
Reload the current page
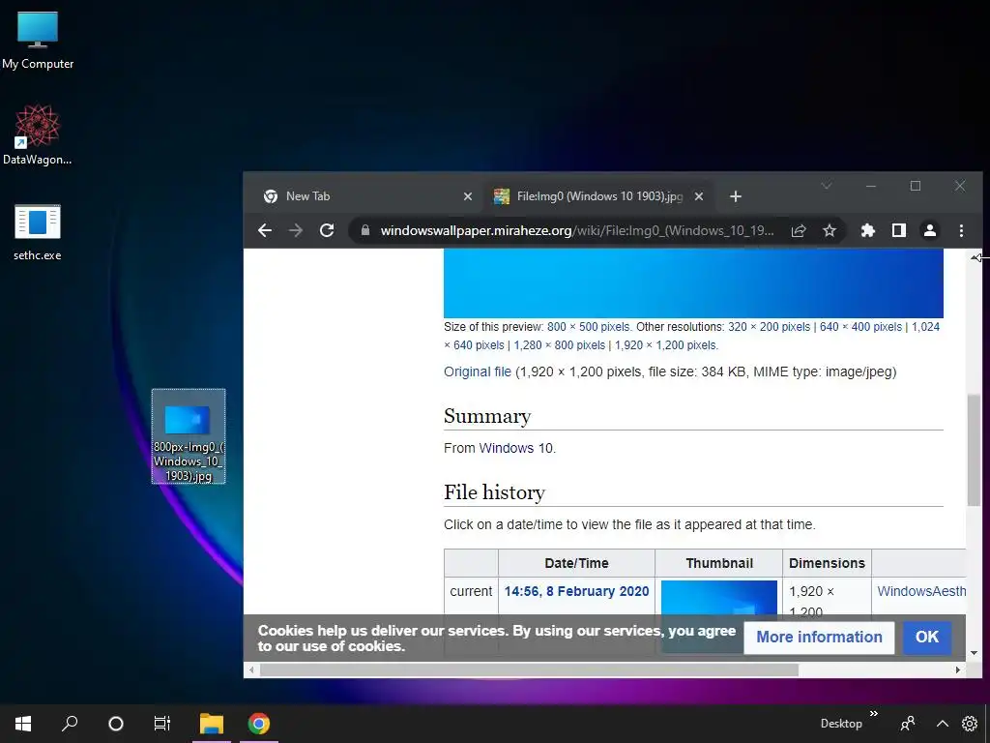click(327, 230)
